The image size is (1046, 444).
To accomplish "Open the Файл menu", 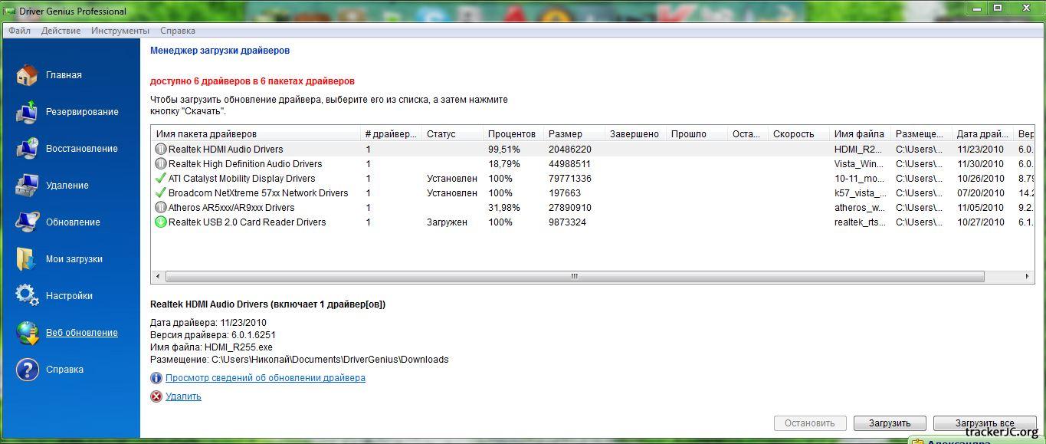I will tap(20, 31).
